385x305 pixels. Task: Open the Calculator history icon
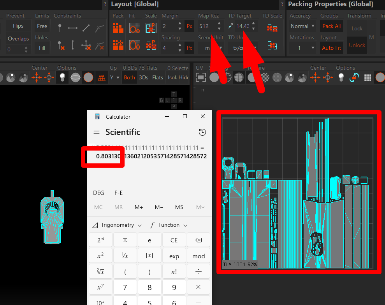[202, 132]
